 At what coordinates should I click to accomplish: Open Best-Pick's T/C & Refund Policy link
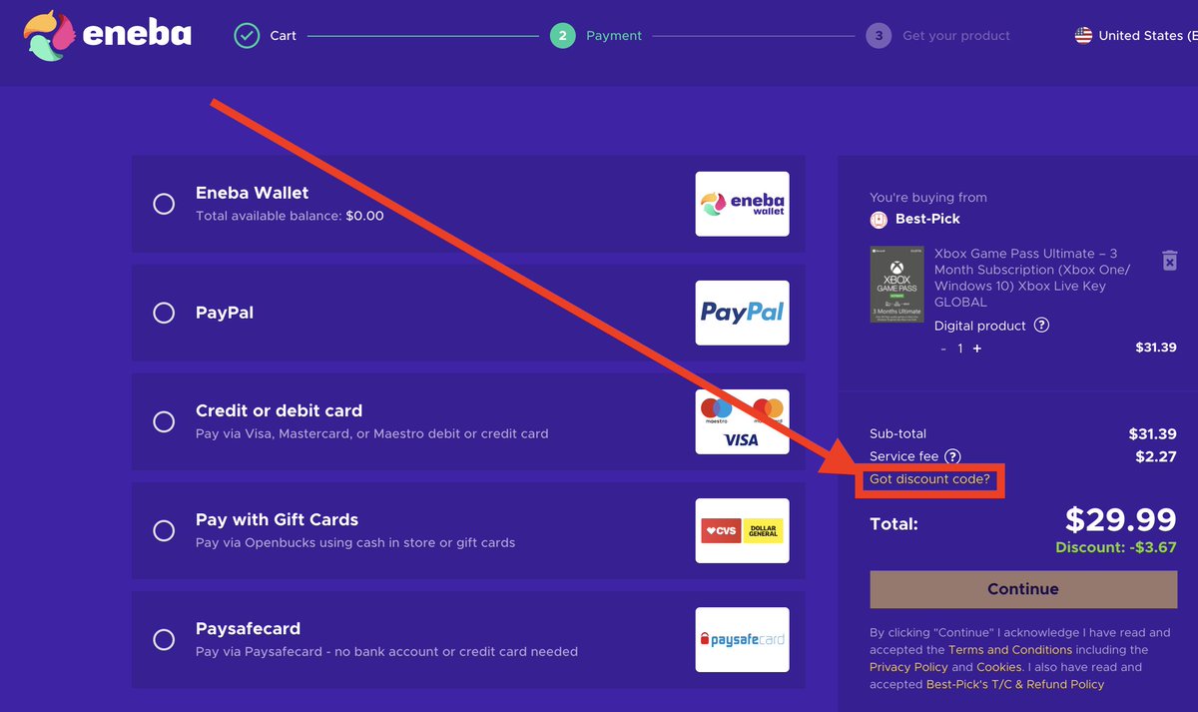tap(1015, 684)
